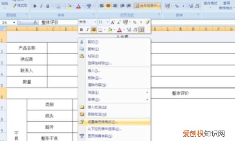Viewport: 235px width, 141px height.
Task: Click percent style on the mini toolbar
Action: coord(135,22)
